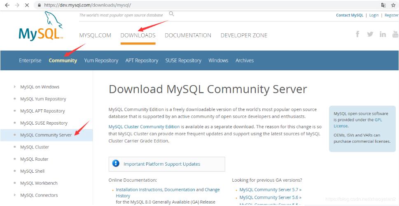399x206 pixels.
Task: Open MySQL Workbench sidebar item
Action: 39,183
